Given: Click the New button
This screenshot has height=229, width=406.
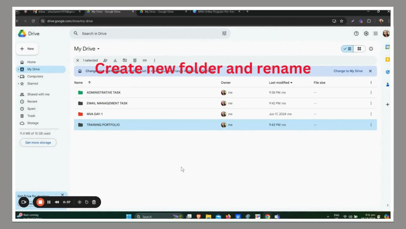Looking at the screenshot, I should click(x=27, y=49).
